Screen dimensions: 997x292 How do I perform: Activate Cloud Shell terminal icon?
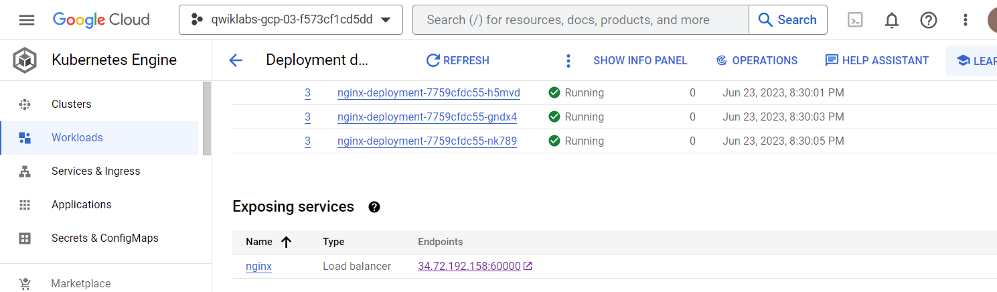pyautogui.click(x=855, y=20)
